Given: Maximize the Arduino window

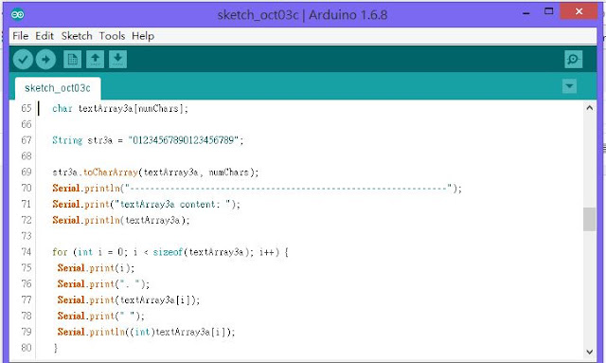Looking at the screenshot, I should (549, 11).
